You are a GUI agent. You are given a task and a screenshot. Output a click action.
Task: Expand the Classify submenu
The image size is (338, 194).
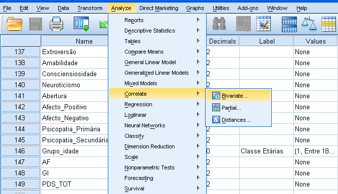(157, 136)
